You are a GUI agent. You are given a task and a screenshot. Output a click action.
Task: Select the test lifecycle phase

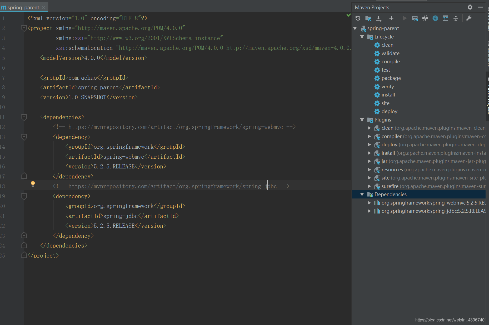[418, 70]
